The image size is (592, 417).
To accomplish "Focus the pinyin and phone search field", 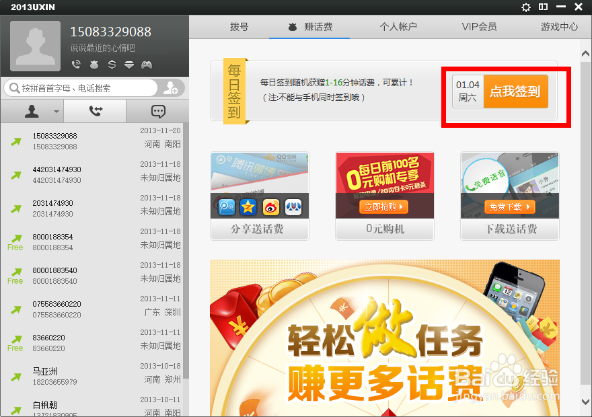I will click(81, 88).
